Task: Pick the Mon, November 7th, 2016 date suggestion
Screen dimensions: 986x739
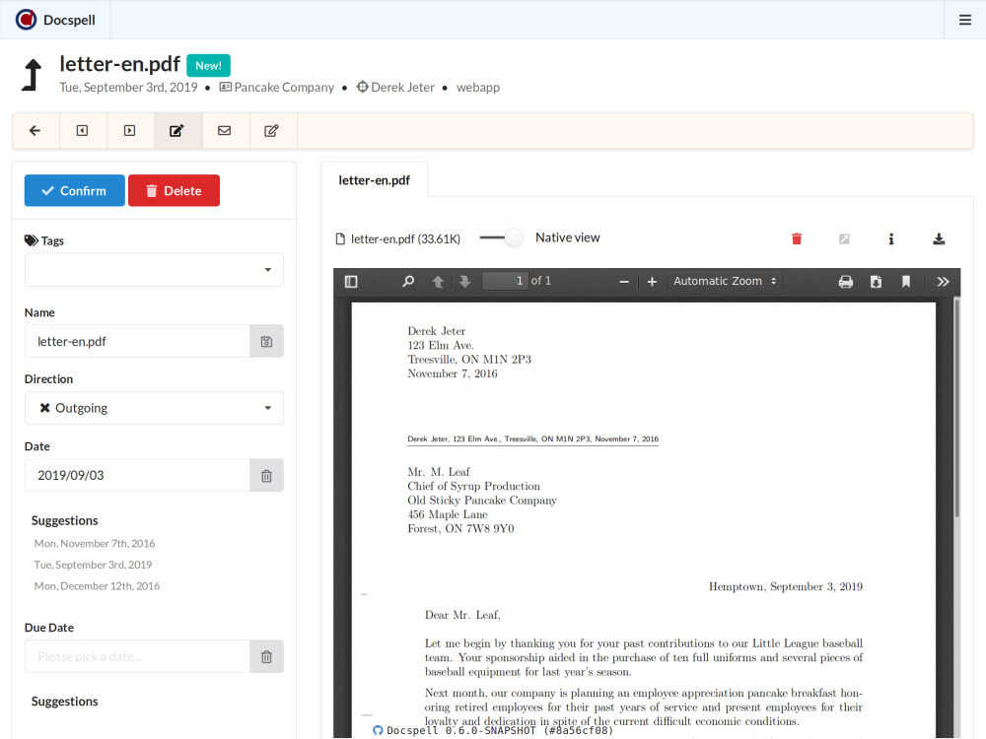Action: point(95,544)
